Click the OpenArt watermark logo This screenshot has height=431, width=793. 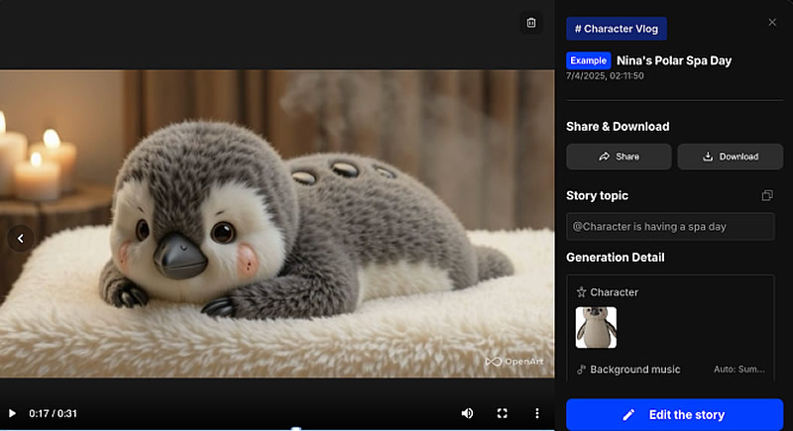tap(511, 362)
